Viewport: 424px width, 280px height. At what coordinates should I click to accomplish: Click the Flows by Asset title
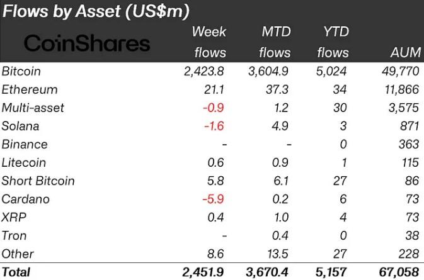click(96, 11)
